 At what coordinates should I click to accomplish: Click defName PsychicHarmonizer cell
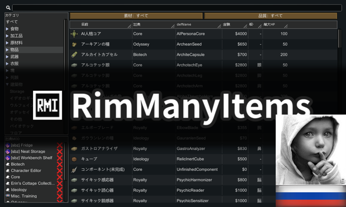point(194,180)
